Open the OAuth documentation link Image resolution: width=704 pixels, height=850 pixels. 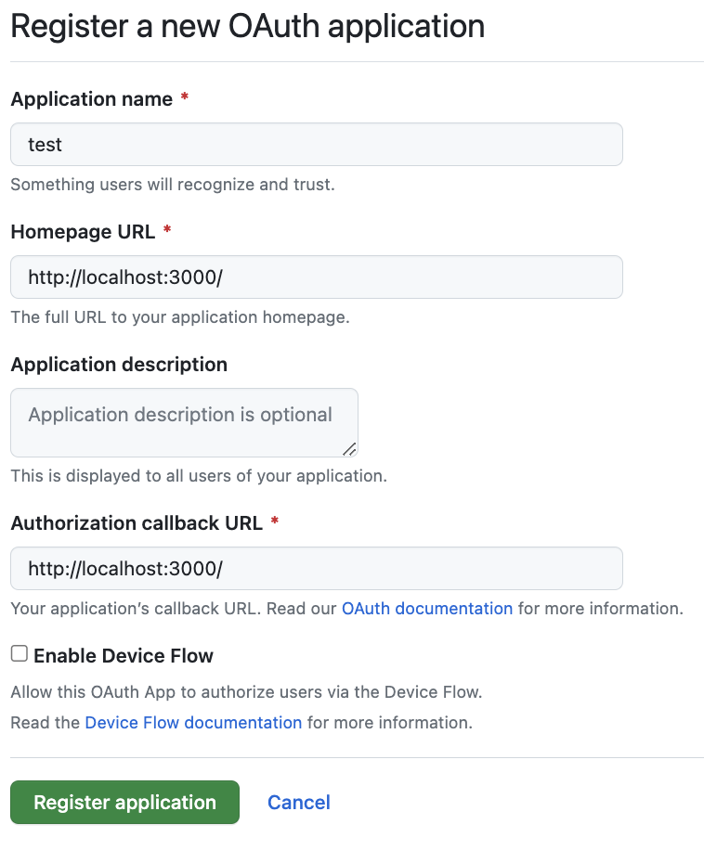427,609
